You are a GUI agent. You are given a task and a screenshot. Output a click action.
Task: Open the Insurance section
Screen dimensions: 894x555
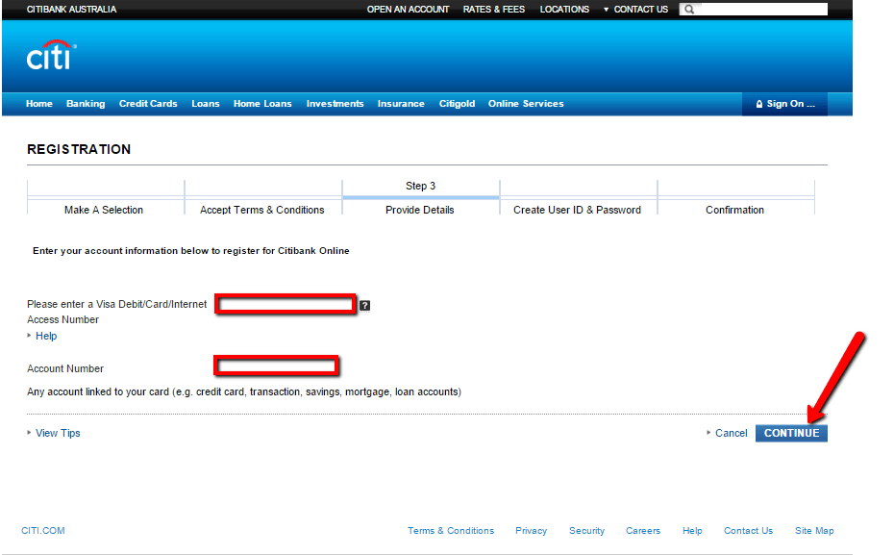coord(401,103)
